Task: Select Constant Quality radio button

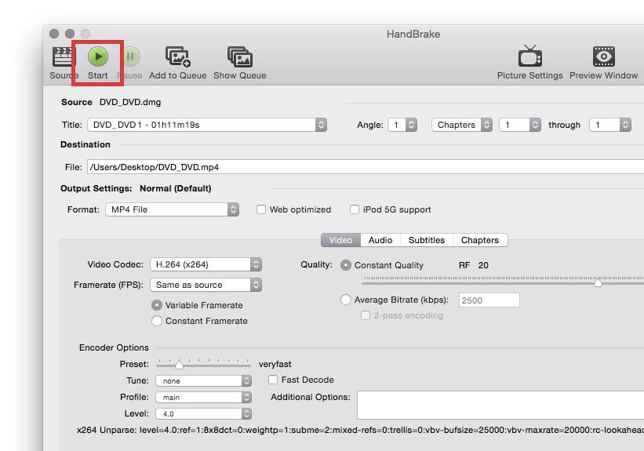Action: coord(346,265)
